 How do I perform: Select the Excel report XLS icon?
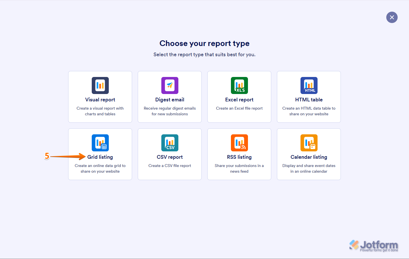239,85
